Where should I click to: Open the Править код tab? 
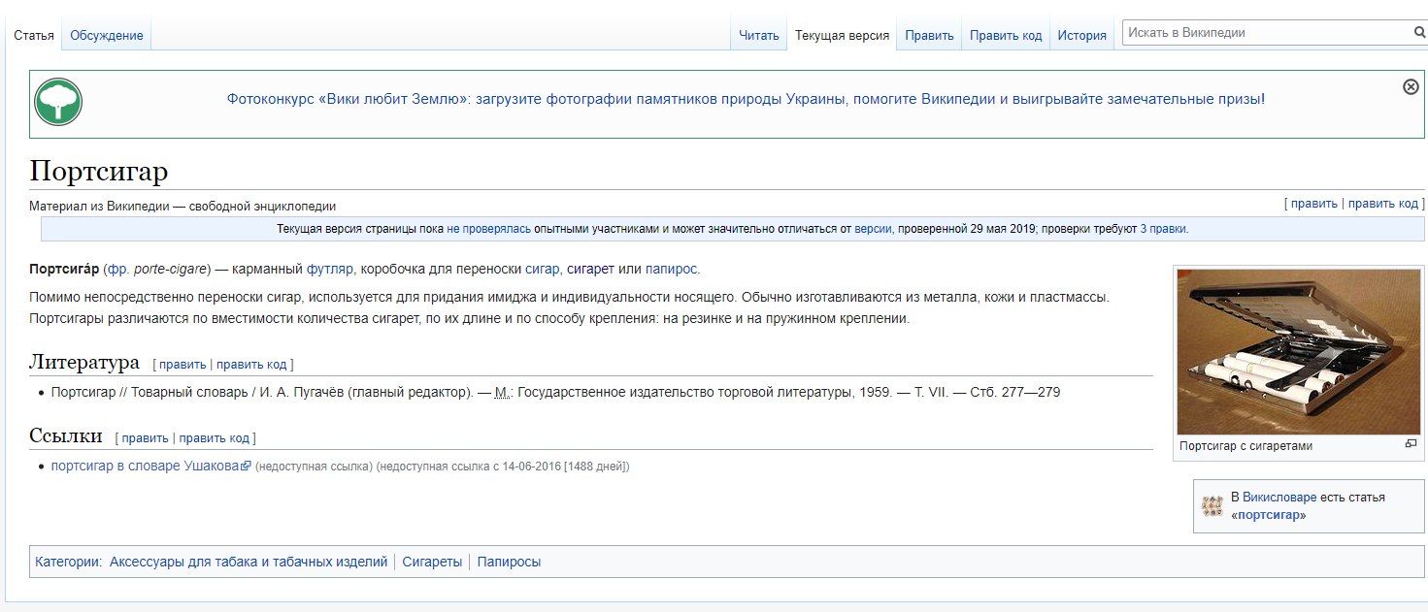1006,35
